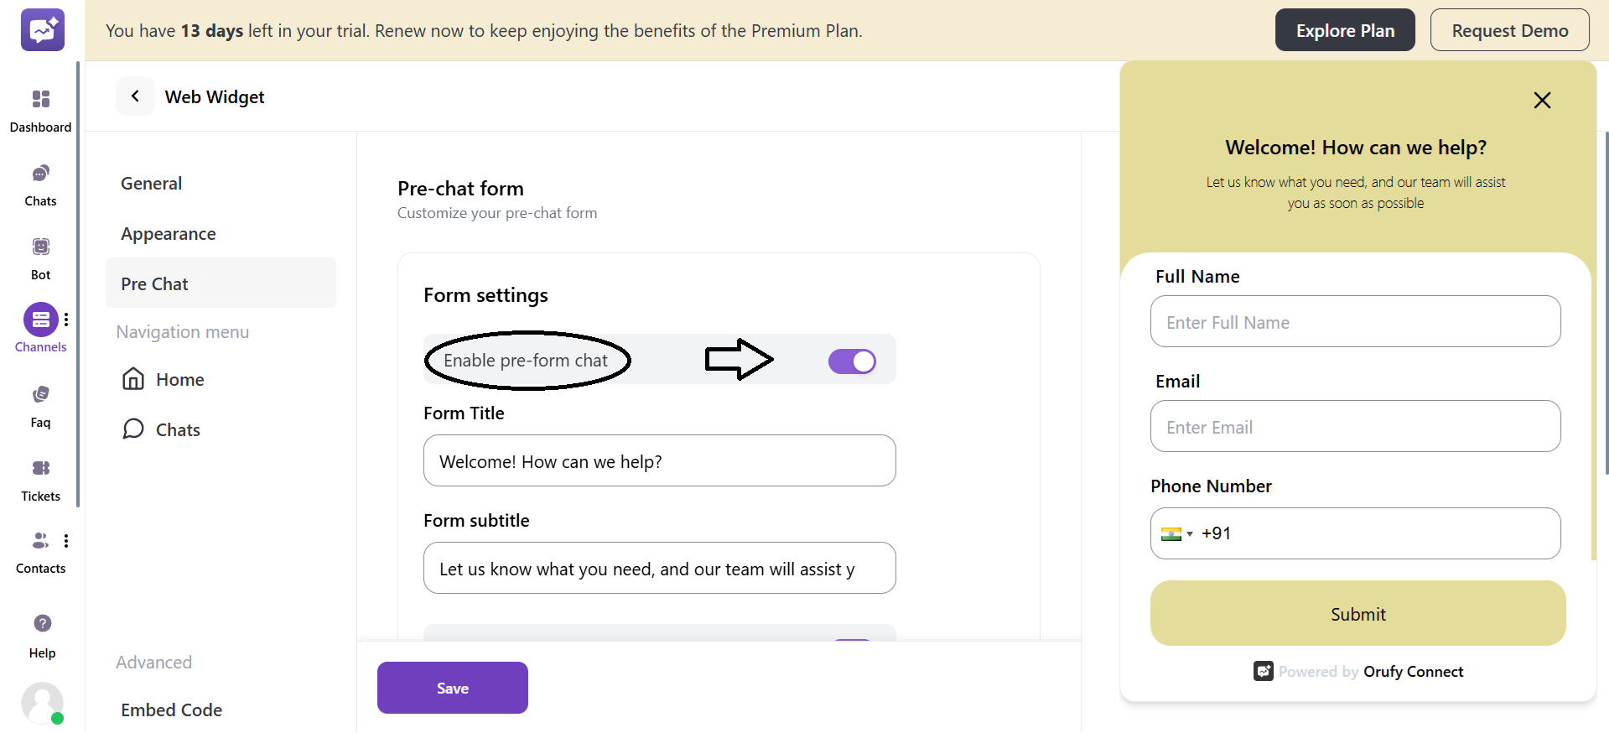
Task: Click inside the Form Title field
Action: pyautogui.click(x=659, y=460)
